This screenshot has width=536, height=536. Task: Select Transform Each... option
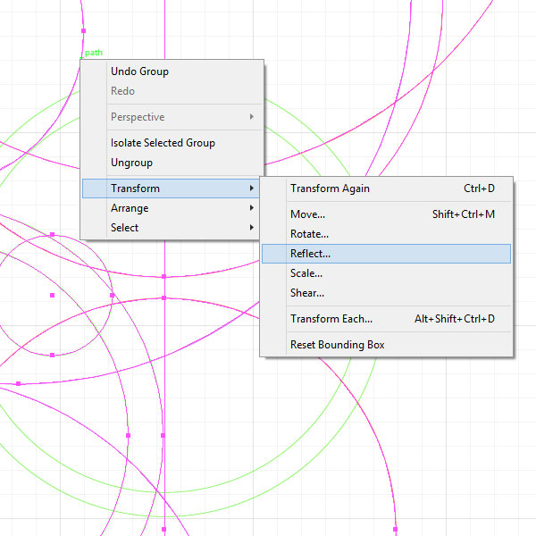[386, 319]
